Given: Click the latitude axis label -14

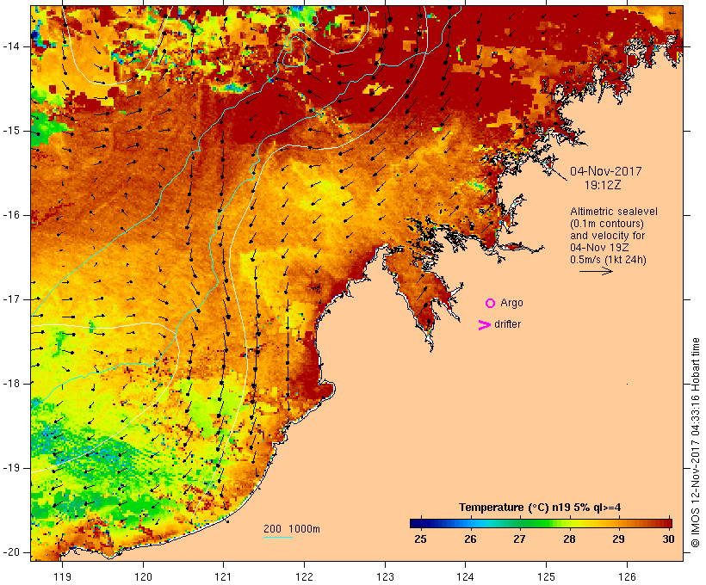Looking at the screenshot, I should pyautogui.click(x=11, y=46).
